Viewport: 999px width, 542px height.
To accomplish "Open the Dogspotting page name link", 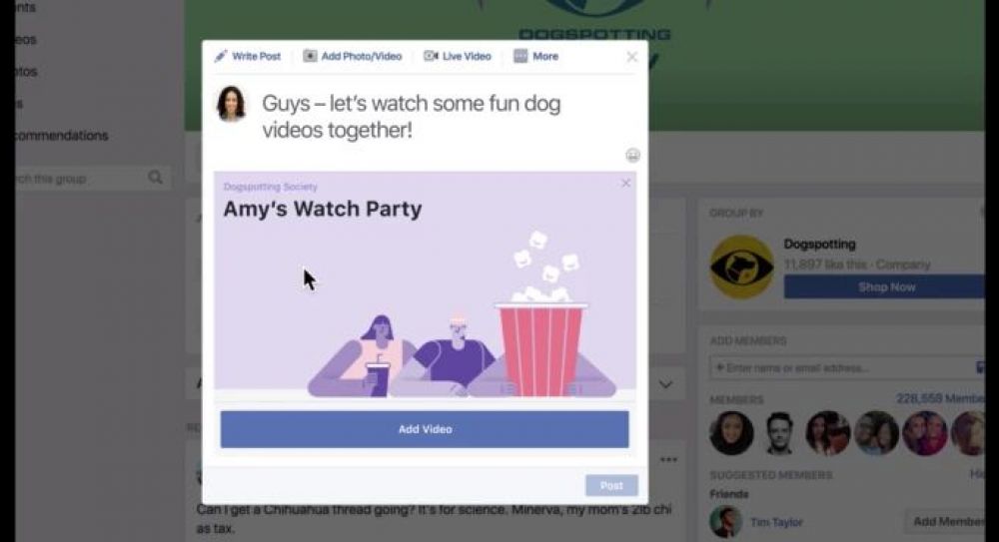I will [x=819, y=244].
